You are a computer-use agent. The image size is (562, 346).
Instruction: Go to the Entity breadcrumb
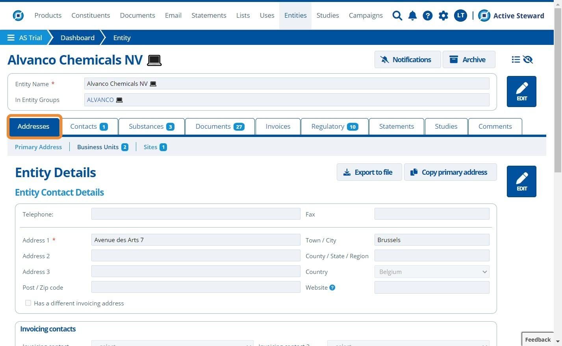(122, 38)
